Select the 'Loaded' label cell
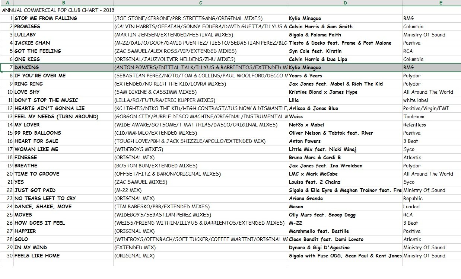 432,206
